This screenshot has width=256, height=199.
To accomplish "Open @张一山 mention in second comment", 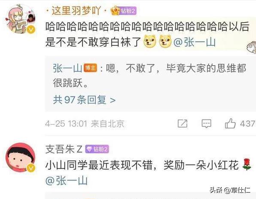I will point(66,181).
